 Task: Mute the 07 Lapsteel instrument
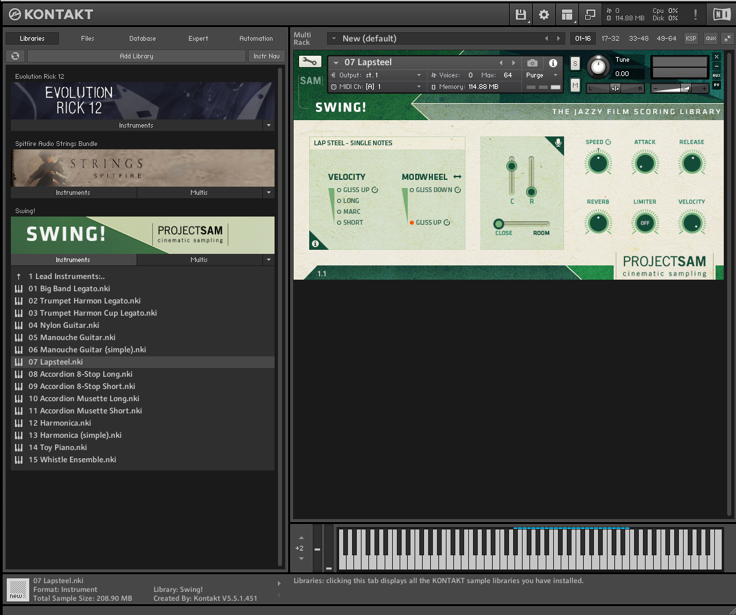pos(575,85)
